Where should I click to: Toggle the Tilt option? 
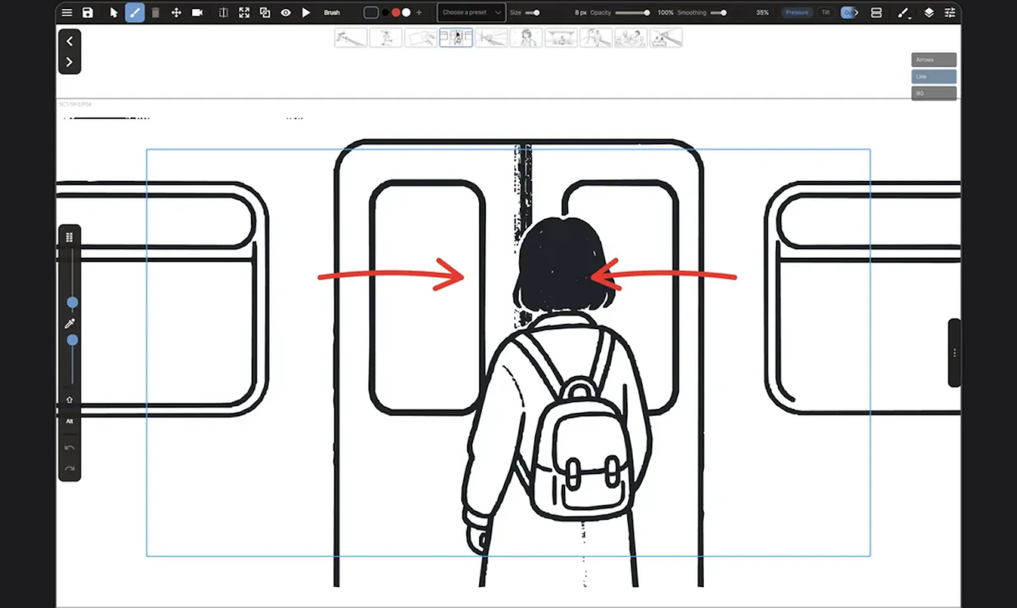click(x=826, y=13)
